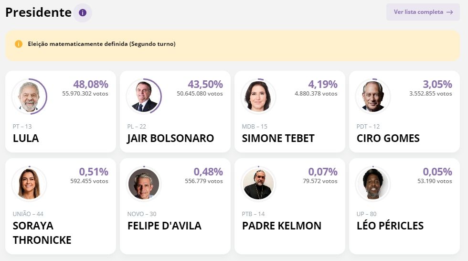The width and height of the screenshot is (468, 261).
Task: Click the SIMONE TEBET name
Action: [278, 139]
